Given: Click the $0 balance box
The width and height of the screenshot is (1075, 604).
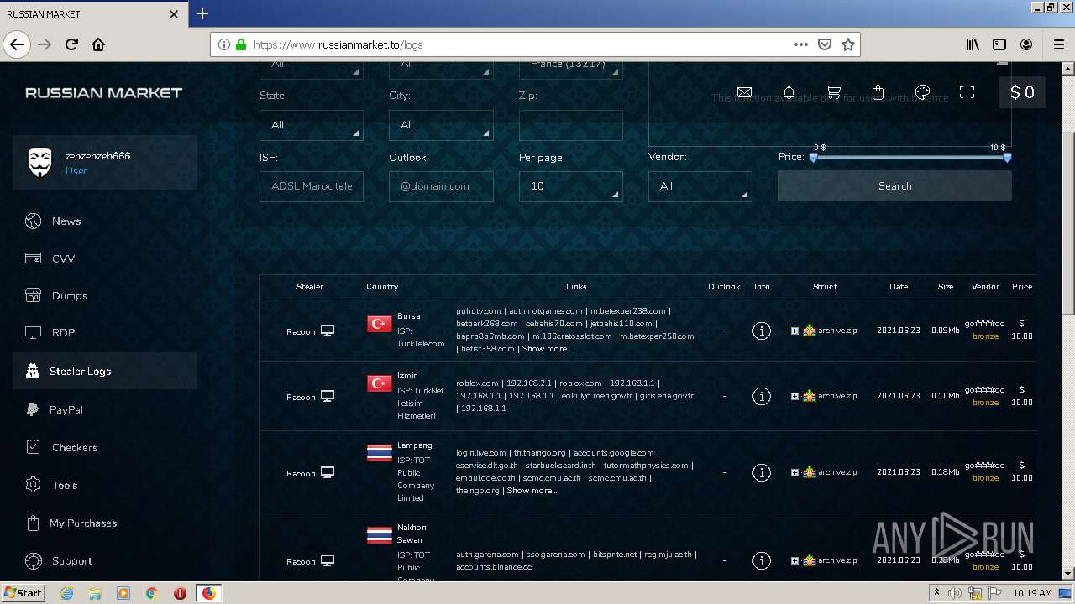Looking at the screenshot, I should click(1022, 92).
